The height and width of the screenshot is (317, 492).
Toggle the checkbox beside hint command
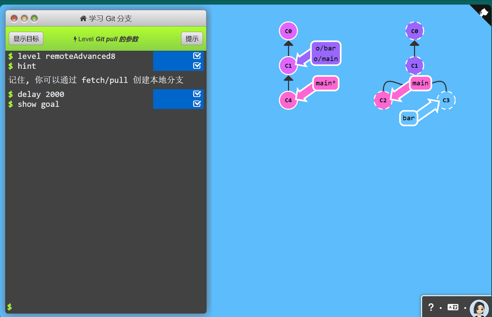197,66
